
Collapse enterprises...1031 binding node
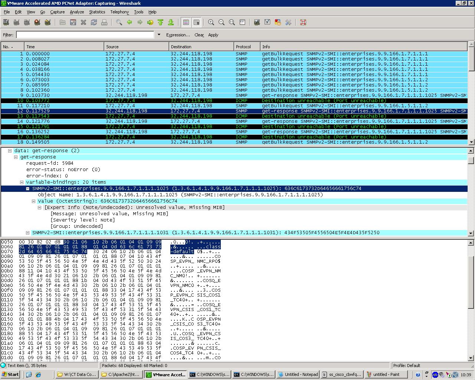pos(28,233)
